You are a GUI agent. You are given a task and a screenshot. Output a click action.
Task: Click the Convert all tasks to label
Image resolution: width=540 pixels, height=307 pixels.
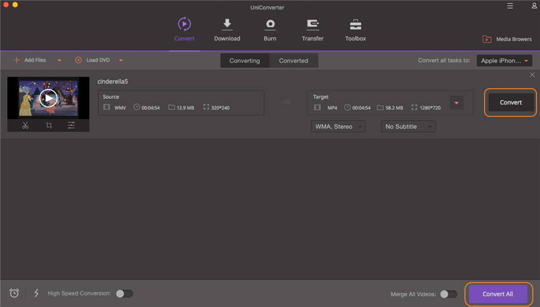444,60
